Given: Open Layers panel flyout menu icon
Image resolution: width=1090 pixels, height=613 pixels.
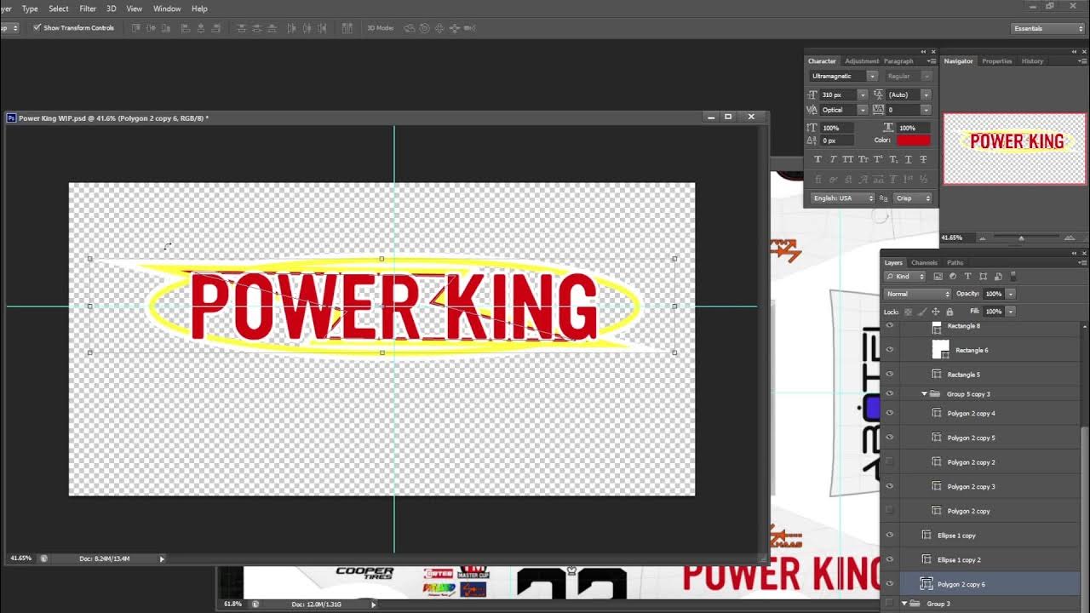Looking at the screenshot, I should point(1084,262).
